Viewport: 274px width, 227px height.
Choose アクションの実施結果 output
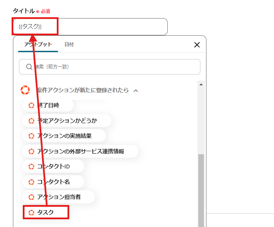pyautogui.click(x=64, y=136)
